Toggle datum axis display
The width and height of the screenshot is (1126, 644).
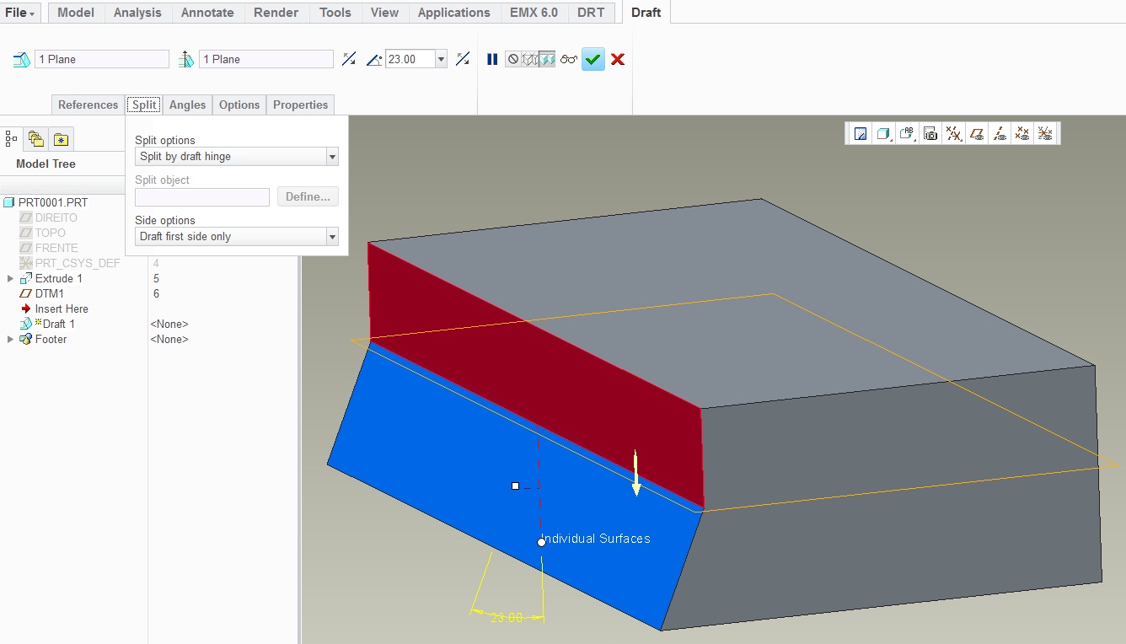coord(1000,133)
